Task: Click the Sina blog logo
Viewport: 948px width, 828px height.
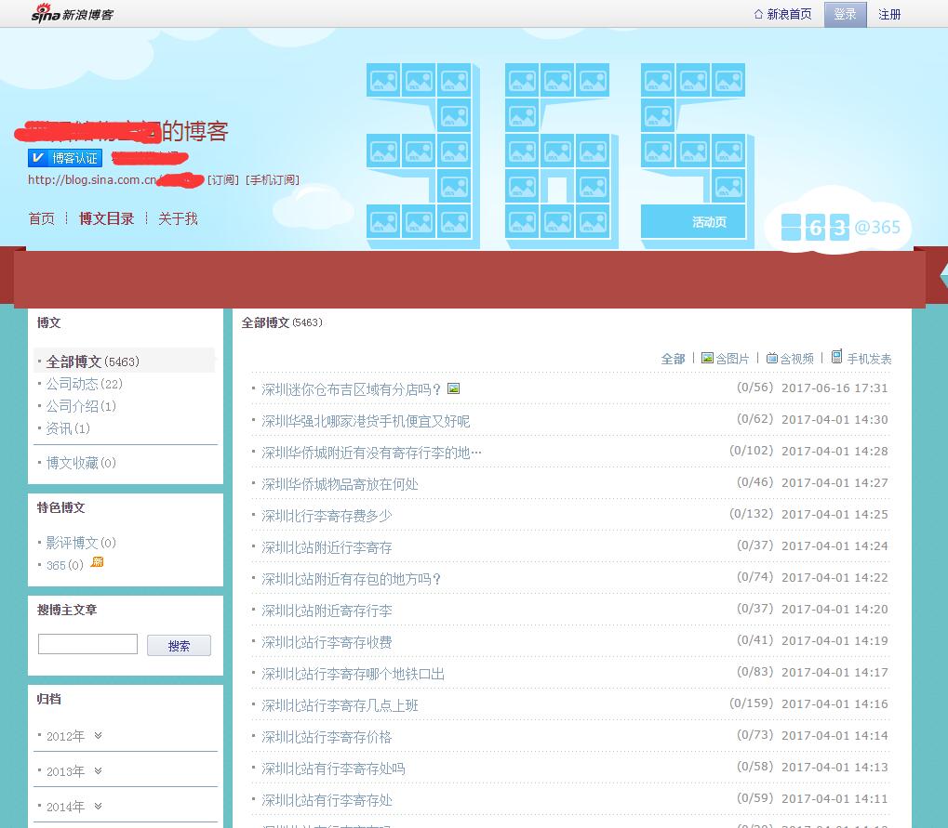Action: tap(72, 13)
